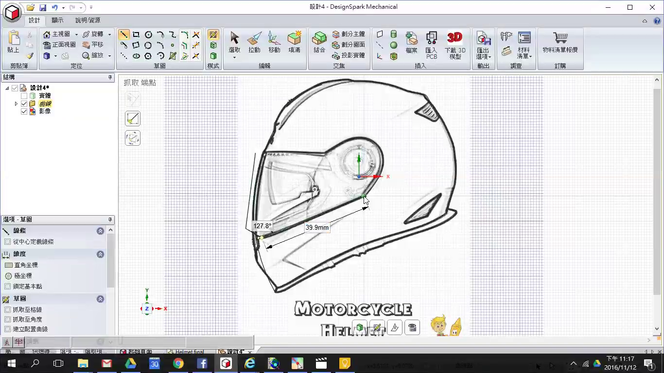This screenshot has height=373, width=664.
Task: Toggle the 曲線 checkbox in structure tree
Action: tap(24, 103)
